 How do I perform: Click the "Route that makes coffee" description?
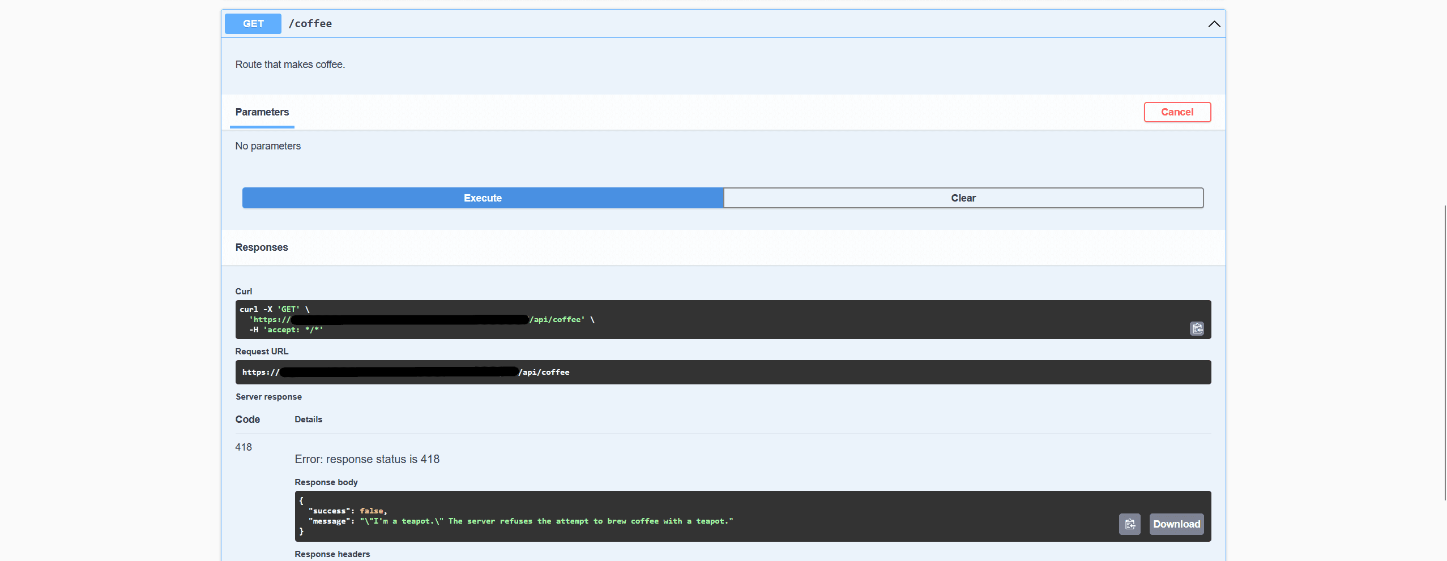click(290, 65)
